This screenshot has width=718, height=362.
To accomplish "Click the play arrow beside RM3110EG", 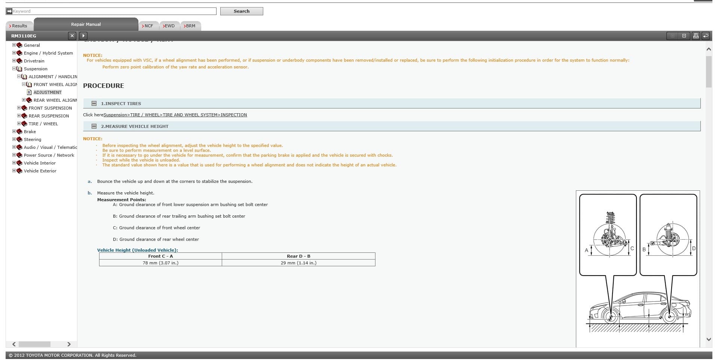I will click(x=83, y=36).
